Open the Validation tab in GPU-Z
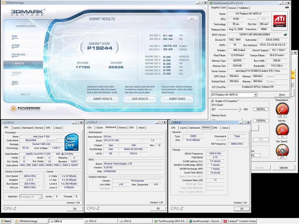The width and height of the screenshot is (299, 224). (x=244, y=8)
